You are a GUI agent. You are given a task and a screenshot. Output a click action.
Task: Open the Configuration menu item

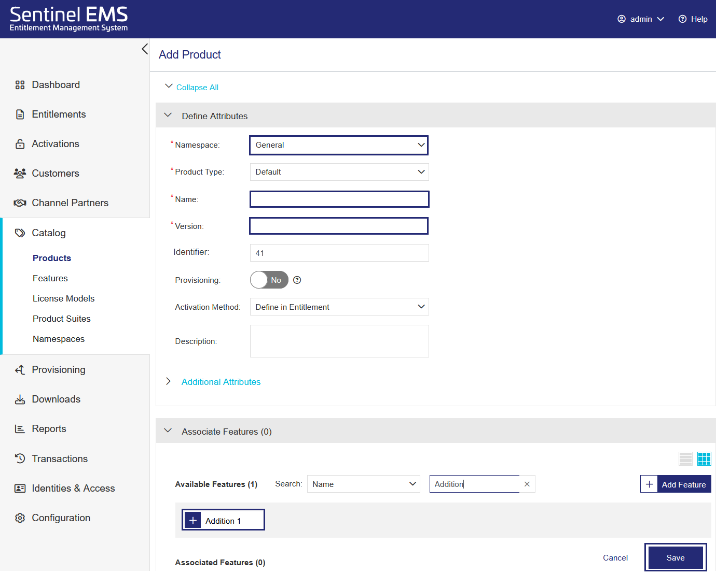[61, 518]
